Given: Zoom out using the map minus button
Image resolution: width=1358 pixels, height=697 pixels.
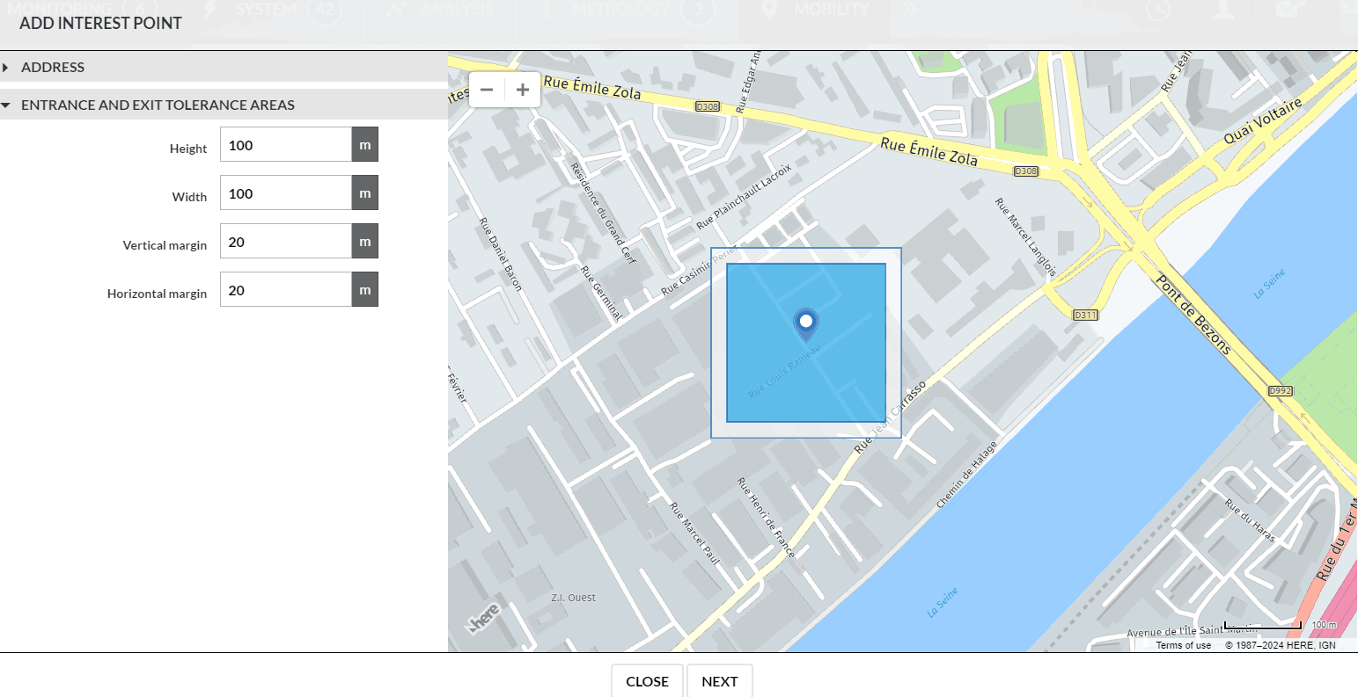Looking at the screenshot, I should [487, 89].
